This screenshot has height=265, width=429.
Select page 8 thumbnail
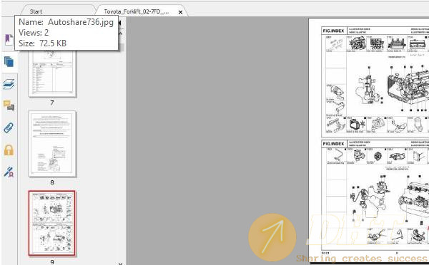[52, 144]
